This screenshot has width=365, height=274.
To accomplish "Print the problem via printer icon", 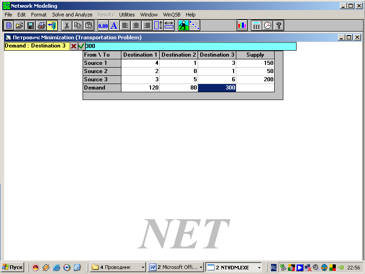I will pos(42,26).
